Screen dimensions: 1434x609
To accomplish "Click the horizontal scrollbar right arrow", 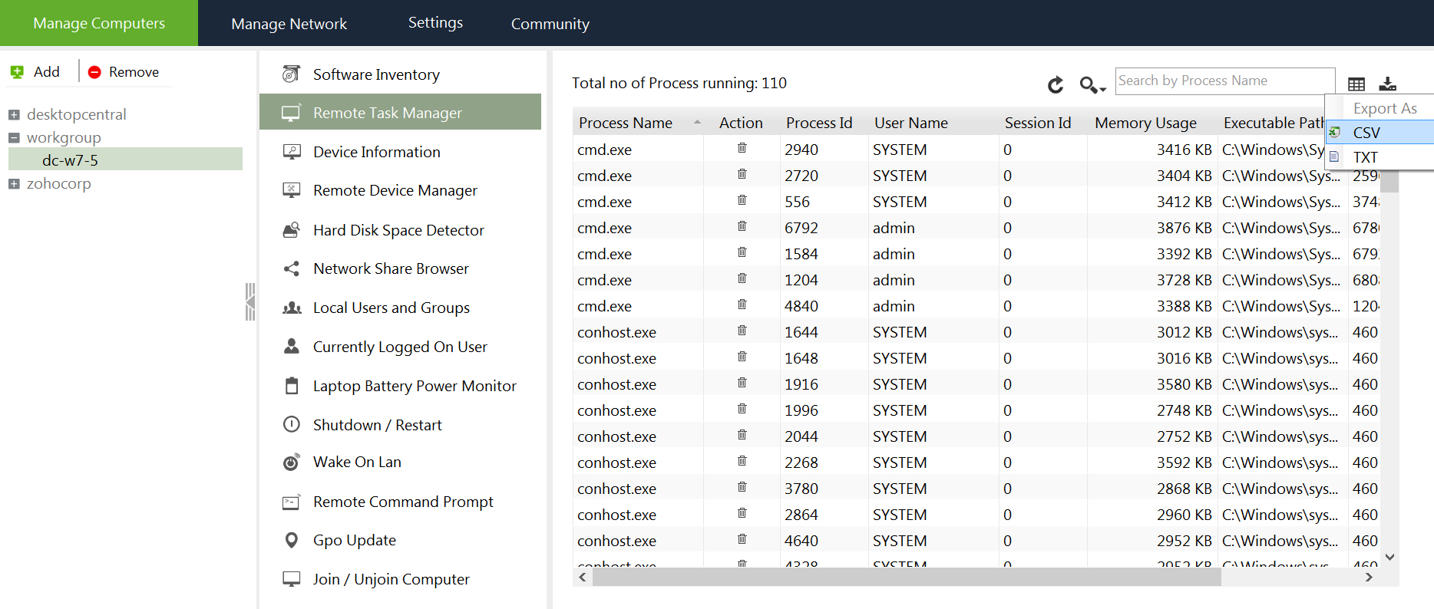I will tap(1368, 578).
